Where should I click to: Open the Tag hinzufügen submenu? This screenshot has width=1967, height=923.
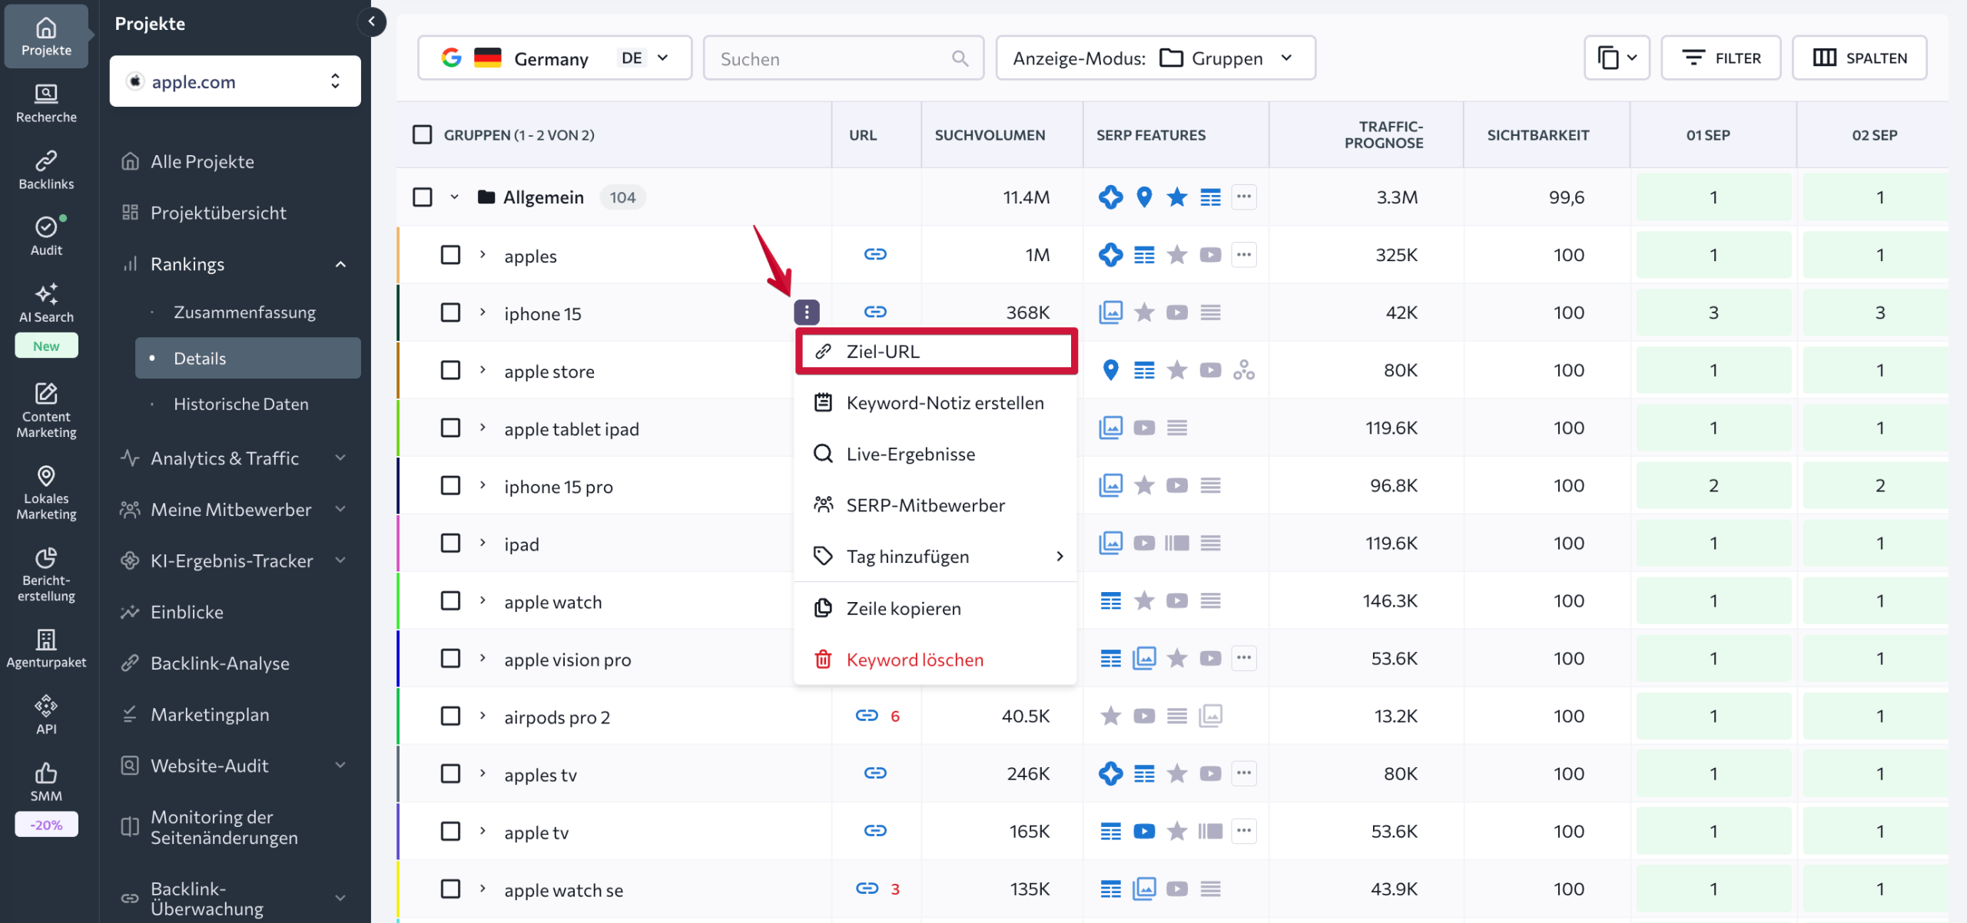pyautogui.click(x=936, y=556)
